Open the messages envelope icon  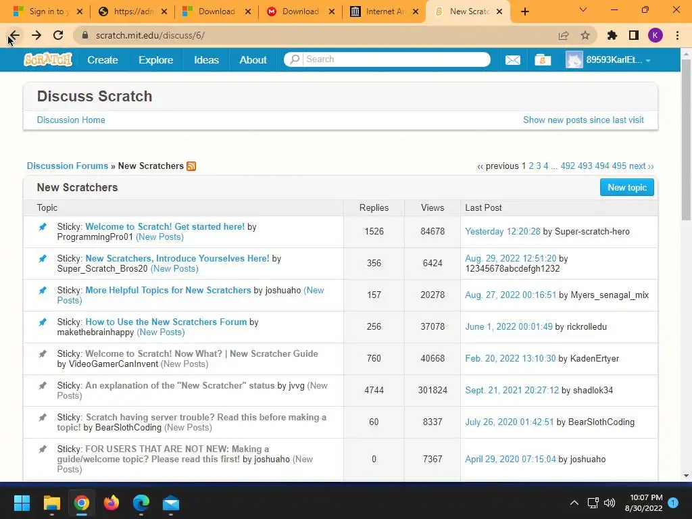(x=512, y=59)
